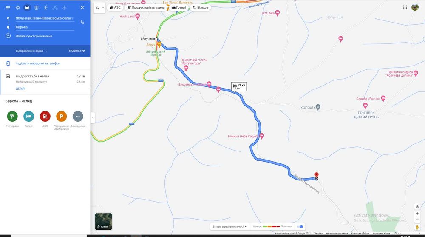
Task: Click Надіслати відгук footer link
Action: (381, 233)
